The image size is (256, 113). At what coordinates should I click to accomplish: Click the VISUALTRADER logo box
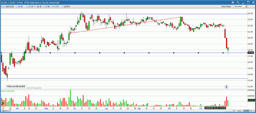pos(16,86)
